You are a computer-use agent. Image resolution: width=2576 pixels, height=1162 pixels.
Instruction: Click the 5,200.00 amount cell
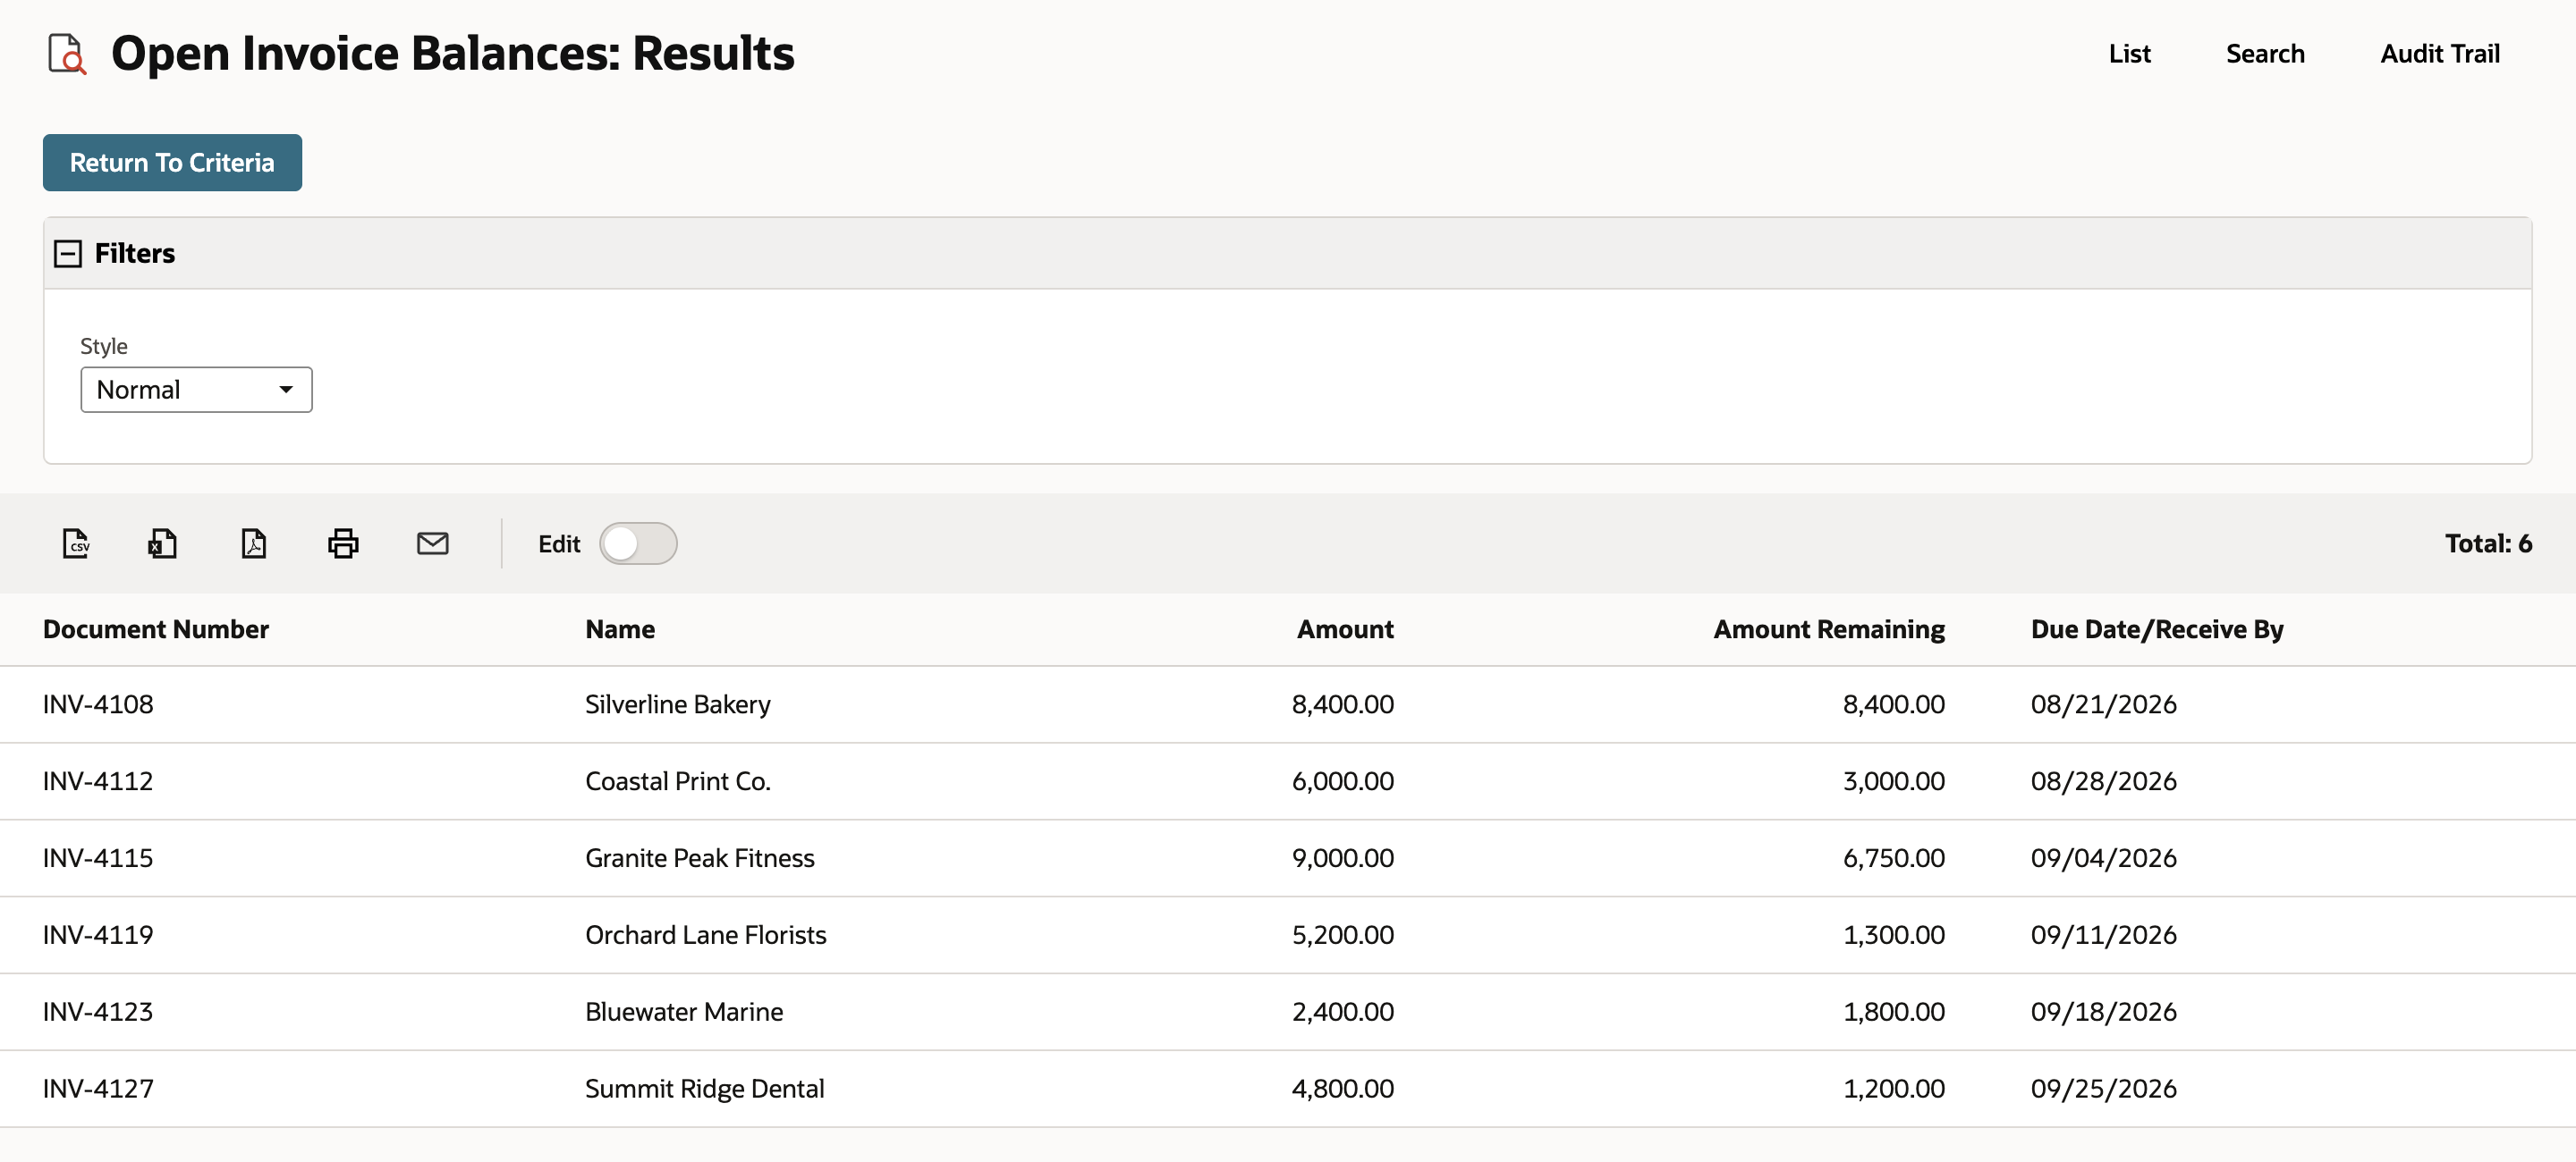coord(1343,935)
